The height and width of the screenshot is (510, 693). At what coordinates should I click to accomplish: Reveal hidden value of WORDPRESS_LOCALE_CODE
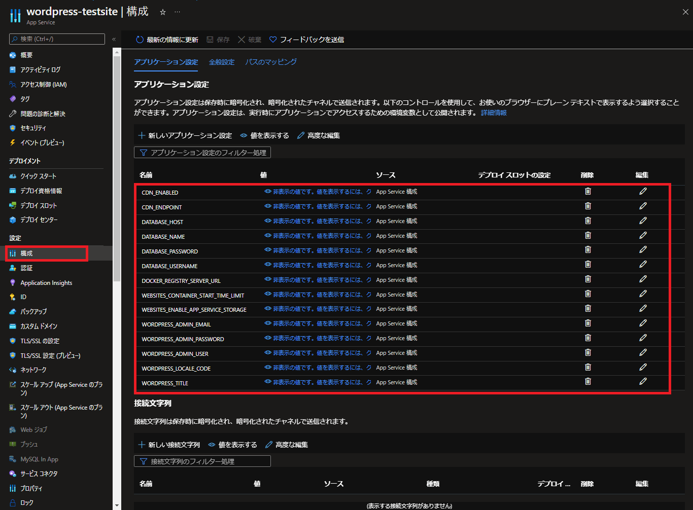coord(318,368)
